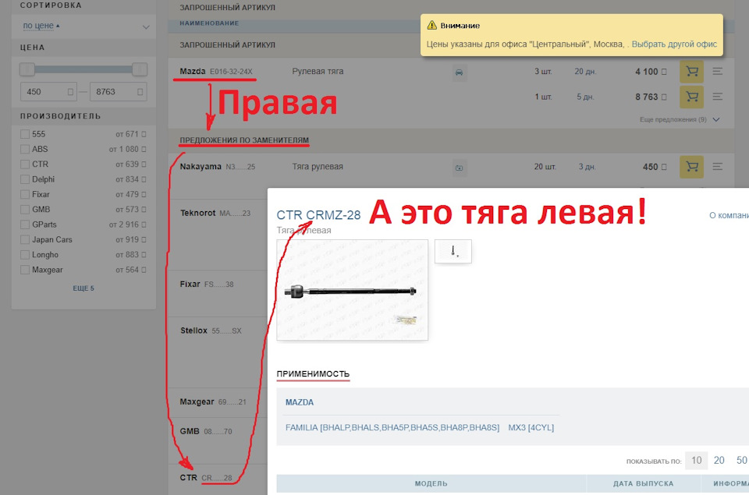Open Mazda E016-32-24X article
This screenshot has height=495, width=749.
pos(216,72)
